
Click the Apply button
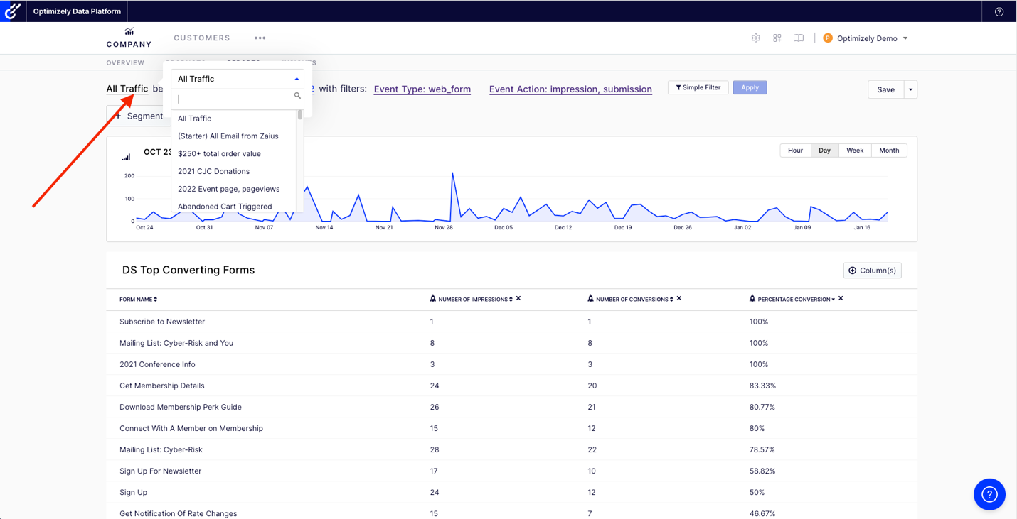point(750,87)
